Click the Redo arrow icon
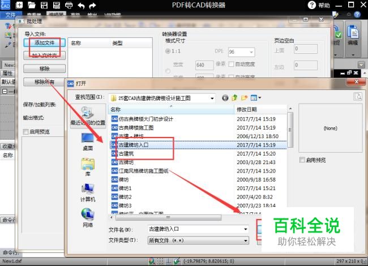This screenshot has width=368, height=266. point(92,5)
